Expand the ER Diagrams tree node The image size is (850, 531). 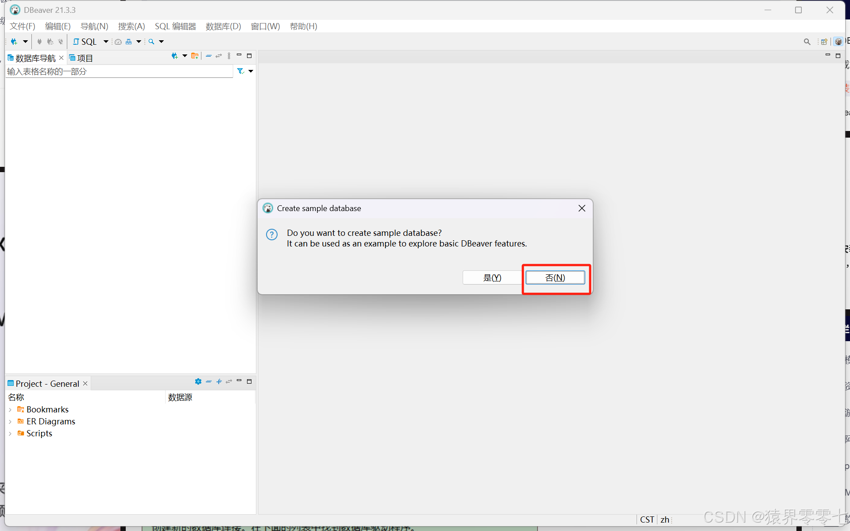pos(10,422)
